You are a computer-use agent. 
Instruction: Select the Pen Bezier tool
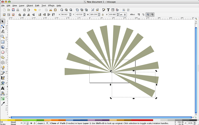[x=3, y=73]
